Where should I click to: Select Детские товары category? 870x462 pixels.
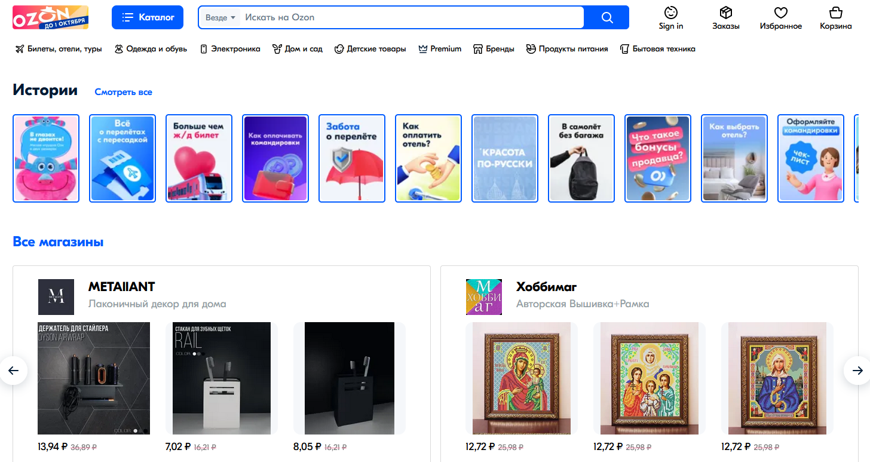[370, 49]
